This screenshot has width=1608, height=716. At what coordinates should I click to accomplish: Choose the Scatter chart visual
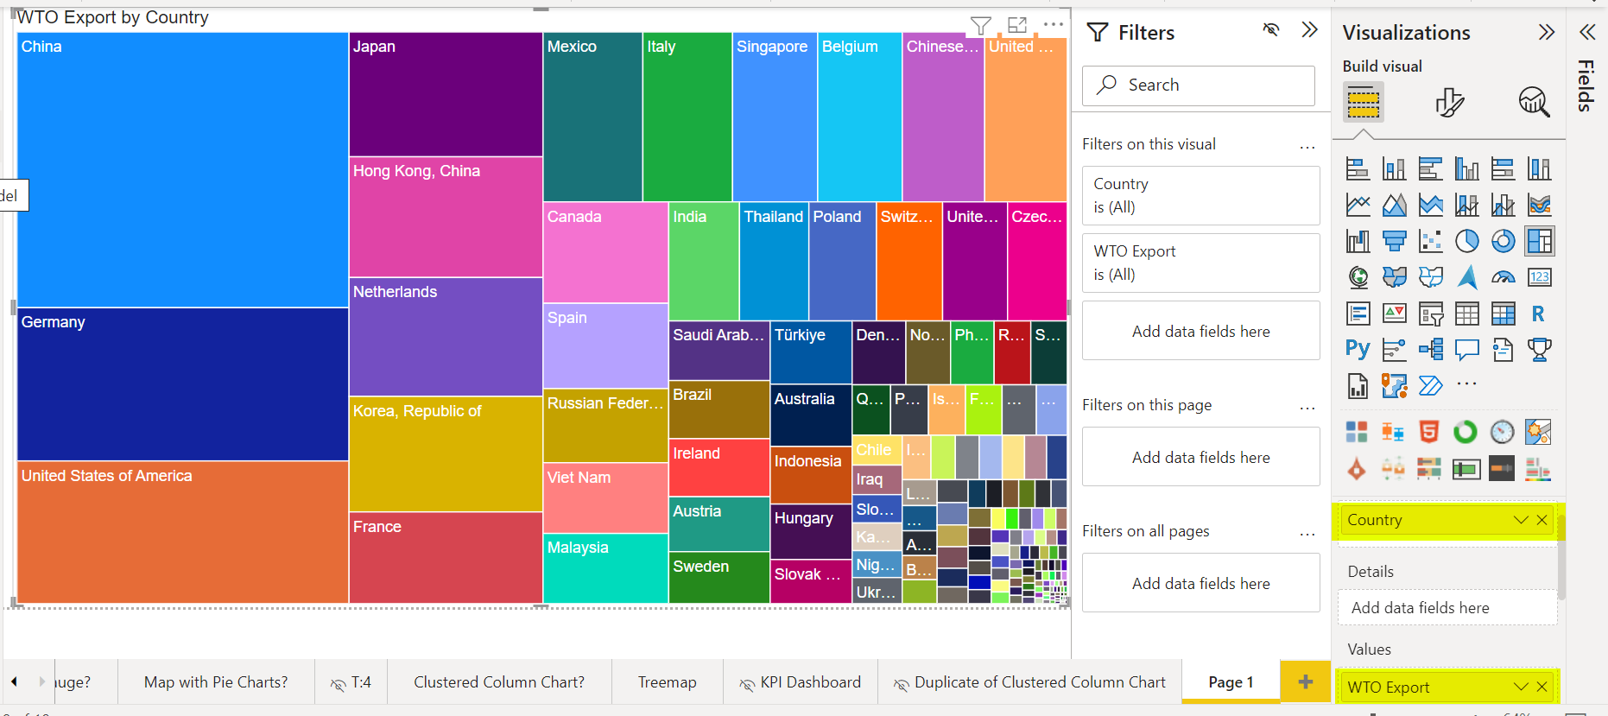pos(1430,241)
